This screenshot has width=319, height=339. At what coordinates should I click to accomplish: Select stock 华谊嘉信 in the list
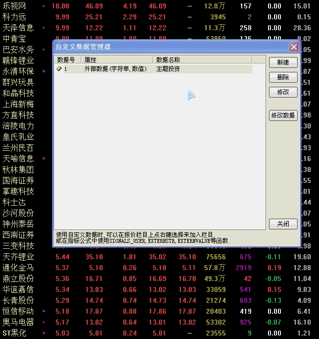pos(18,289)
